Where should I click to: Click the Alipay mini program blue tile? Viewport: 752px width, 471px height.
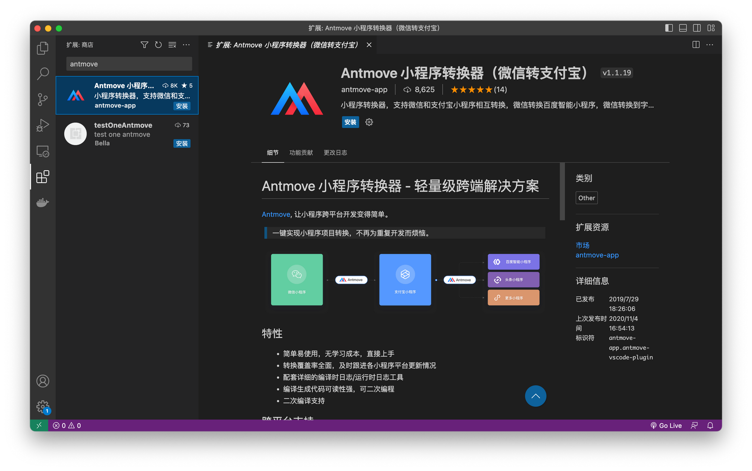pos(405,280)
